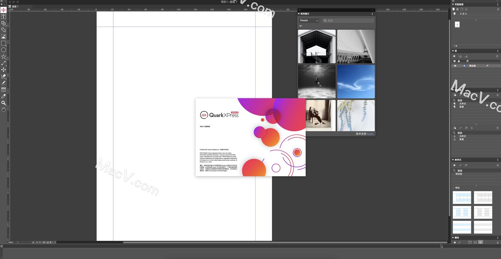
Task: Collapse the 库存图片 panel
Action: (x=299, y=14)
